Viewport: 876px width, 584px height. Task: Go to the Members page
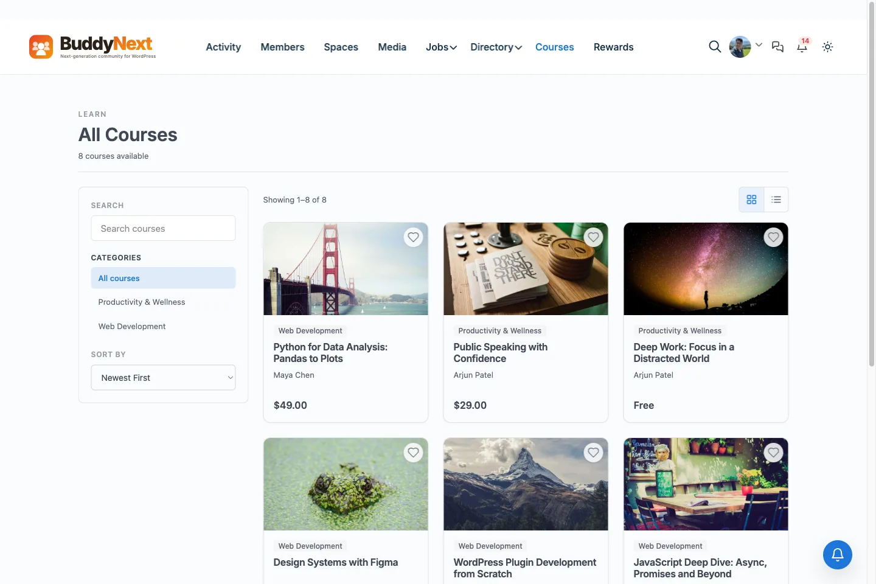[282, 47]
